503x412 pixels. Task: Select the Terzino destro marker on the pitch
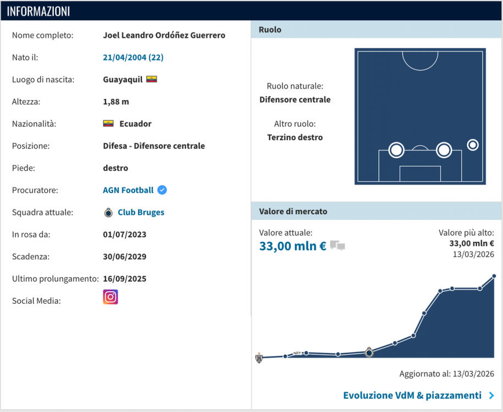click(472, 144)
